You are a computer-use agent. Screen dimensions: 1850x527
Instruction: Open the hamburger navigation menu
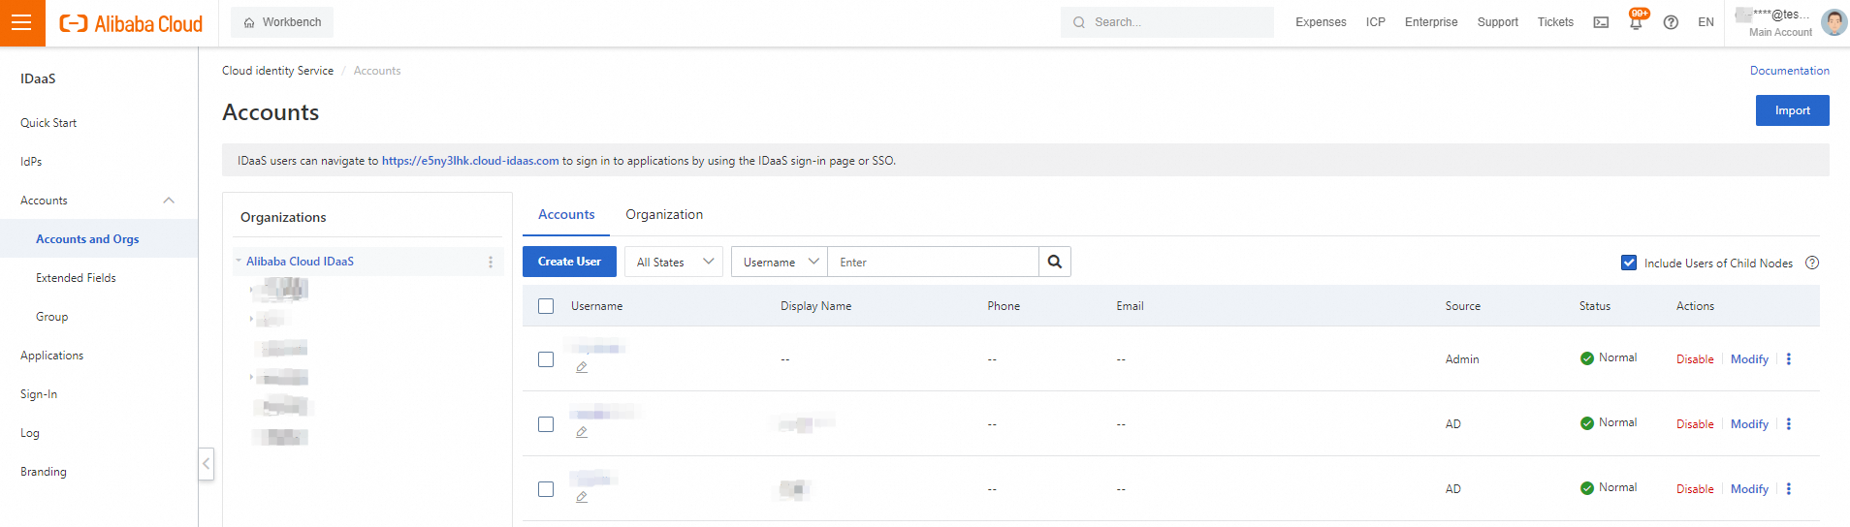(21, 23)
